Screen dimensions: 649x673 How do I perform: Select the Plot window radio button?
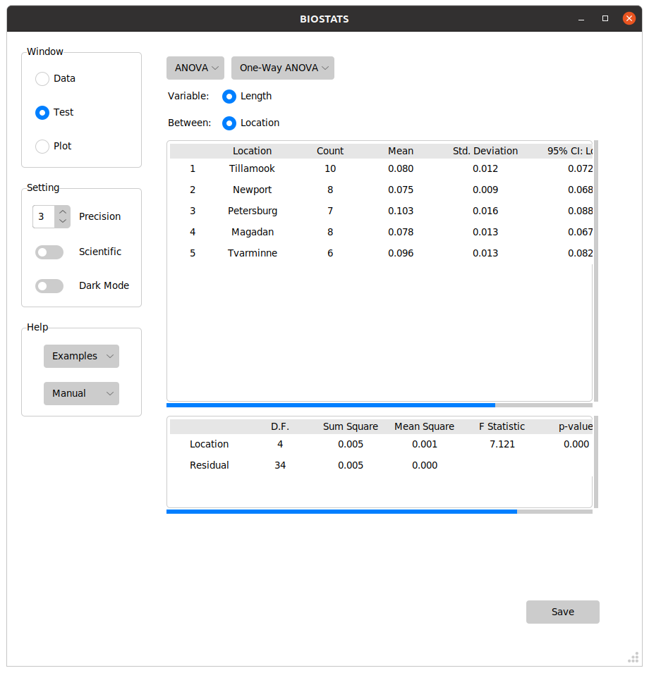point(42,147)
